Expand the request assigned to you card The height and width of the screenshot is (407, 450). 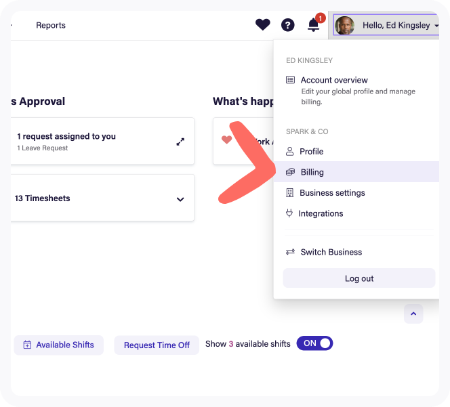coord(180,142)
